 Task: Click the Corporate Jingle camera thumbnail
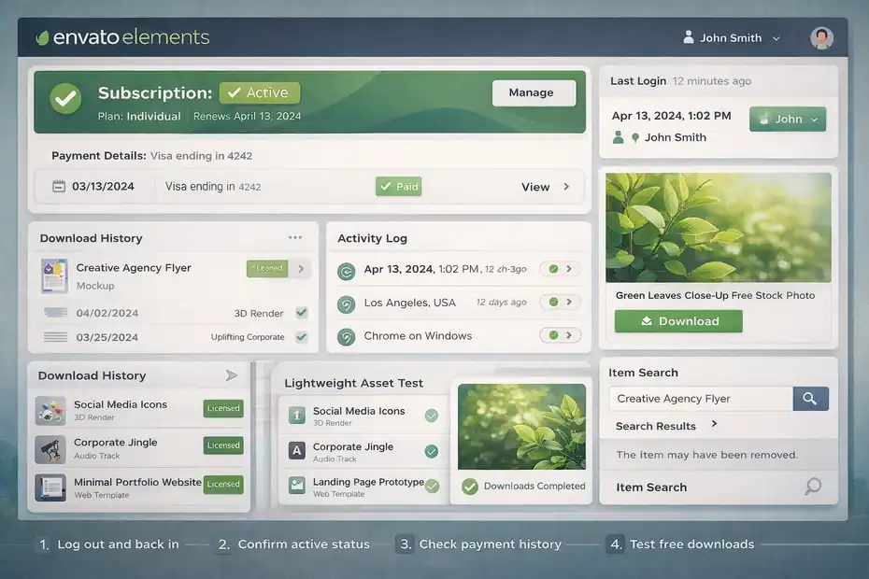(50, 449)
